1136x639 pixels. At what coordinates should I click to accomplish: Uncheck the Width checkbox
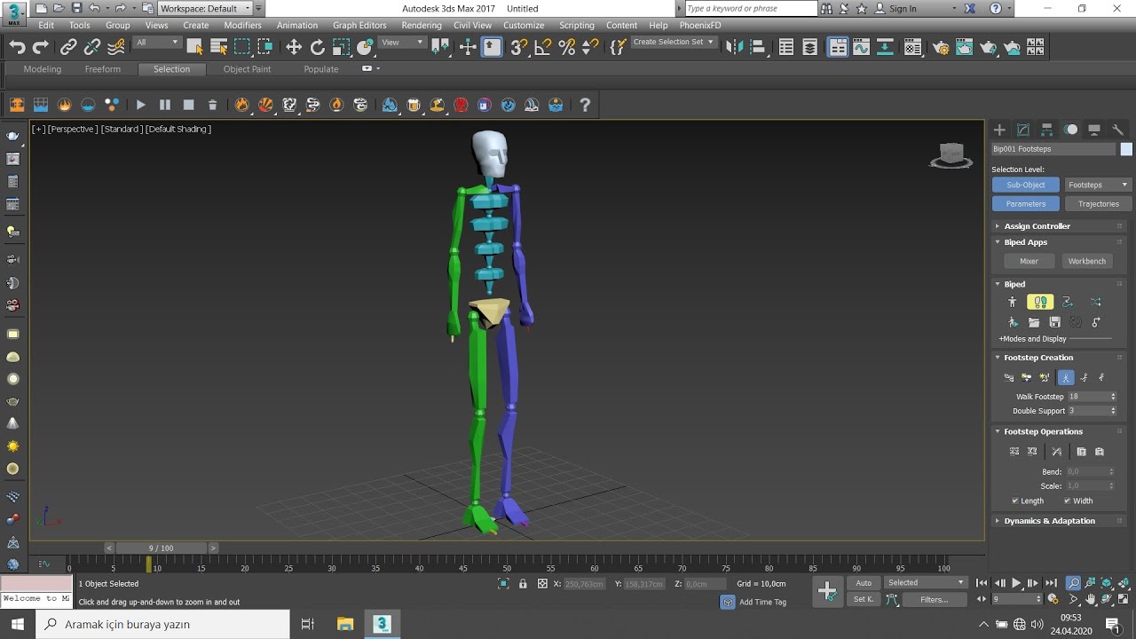tap(1067, 501)
